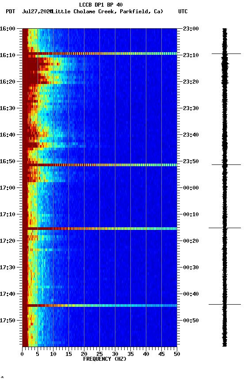Click the 50 Hz frequency axis label
Image resolution: width=244 pixels, height=382 pixels.
177,354
